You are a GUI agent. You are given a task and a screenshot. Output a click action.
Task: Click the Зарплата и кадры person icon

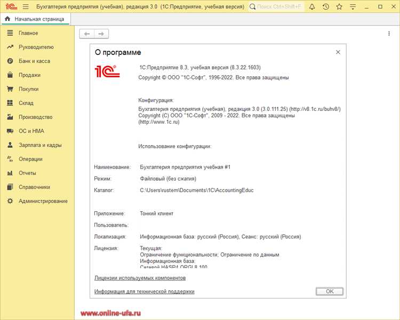click(x=10, y=145)
